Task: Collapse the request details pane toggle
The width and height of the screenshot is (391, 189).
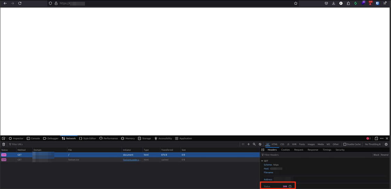Action: click(263, 150)
